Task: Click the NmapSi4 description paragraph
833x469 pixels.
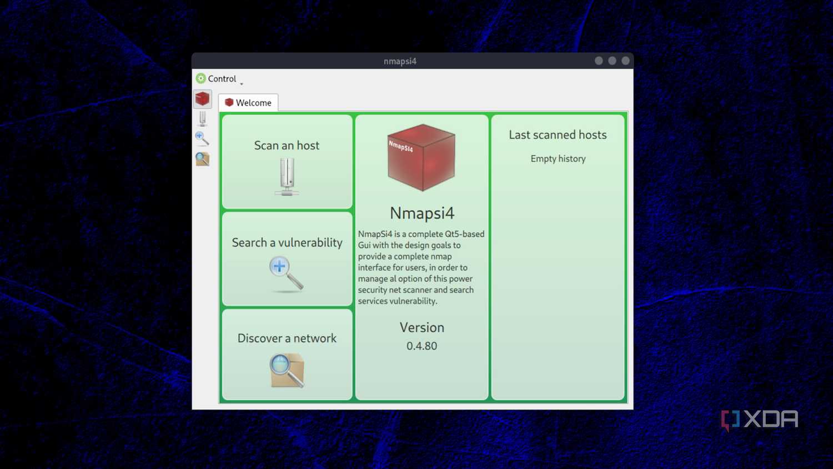Action: (421, 267)
